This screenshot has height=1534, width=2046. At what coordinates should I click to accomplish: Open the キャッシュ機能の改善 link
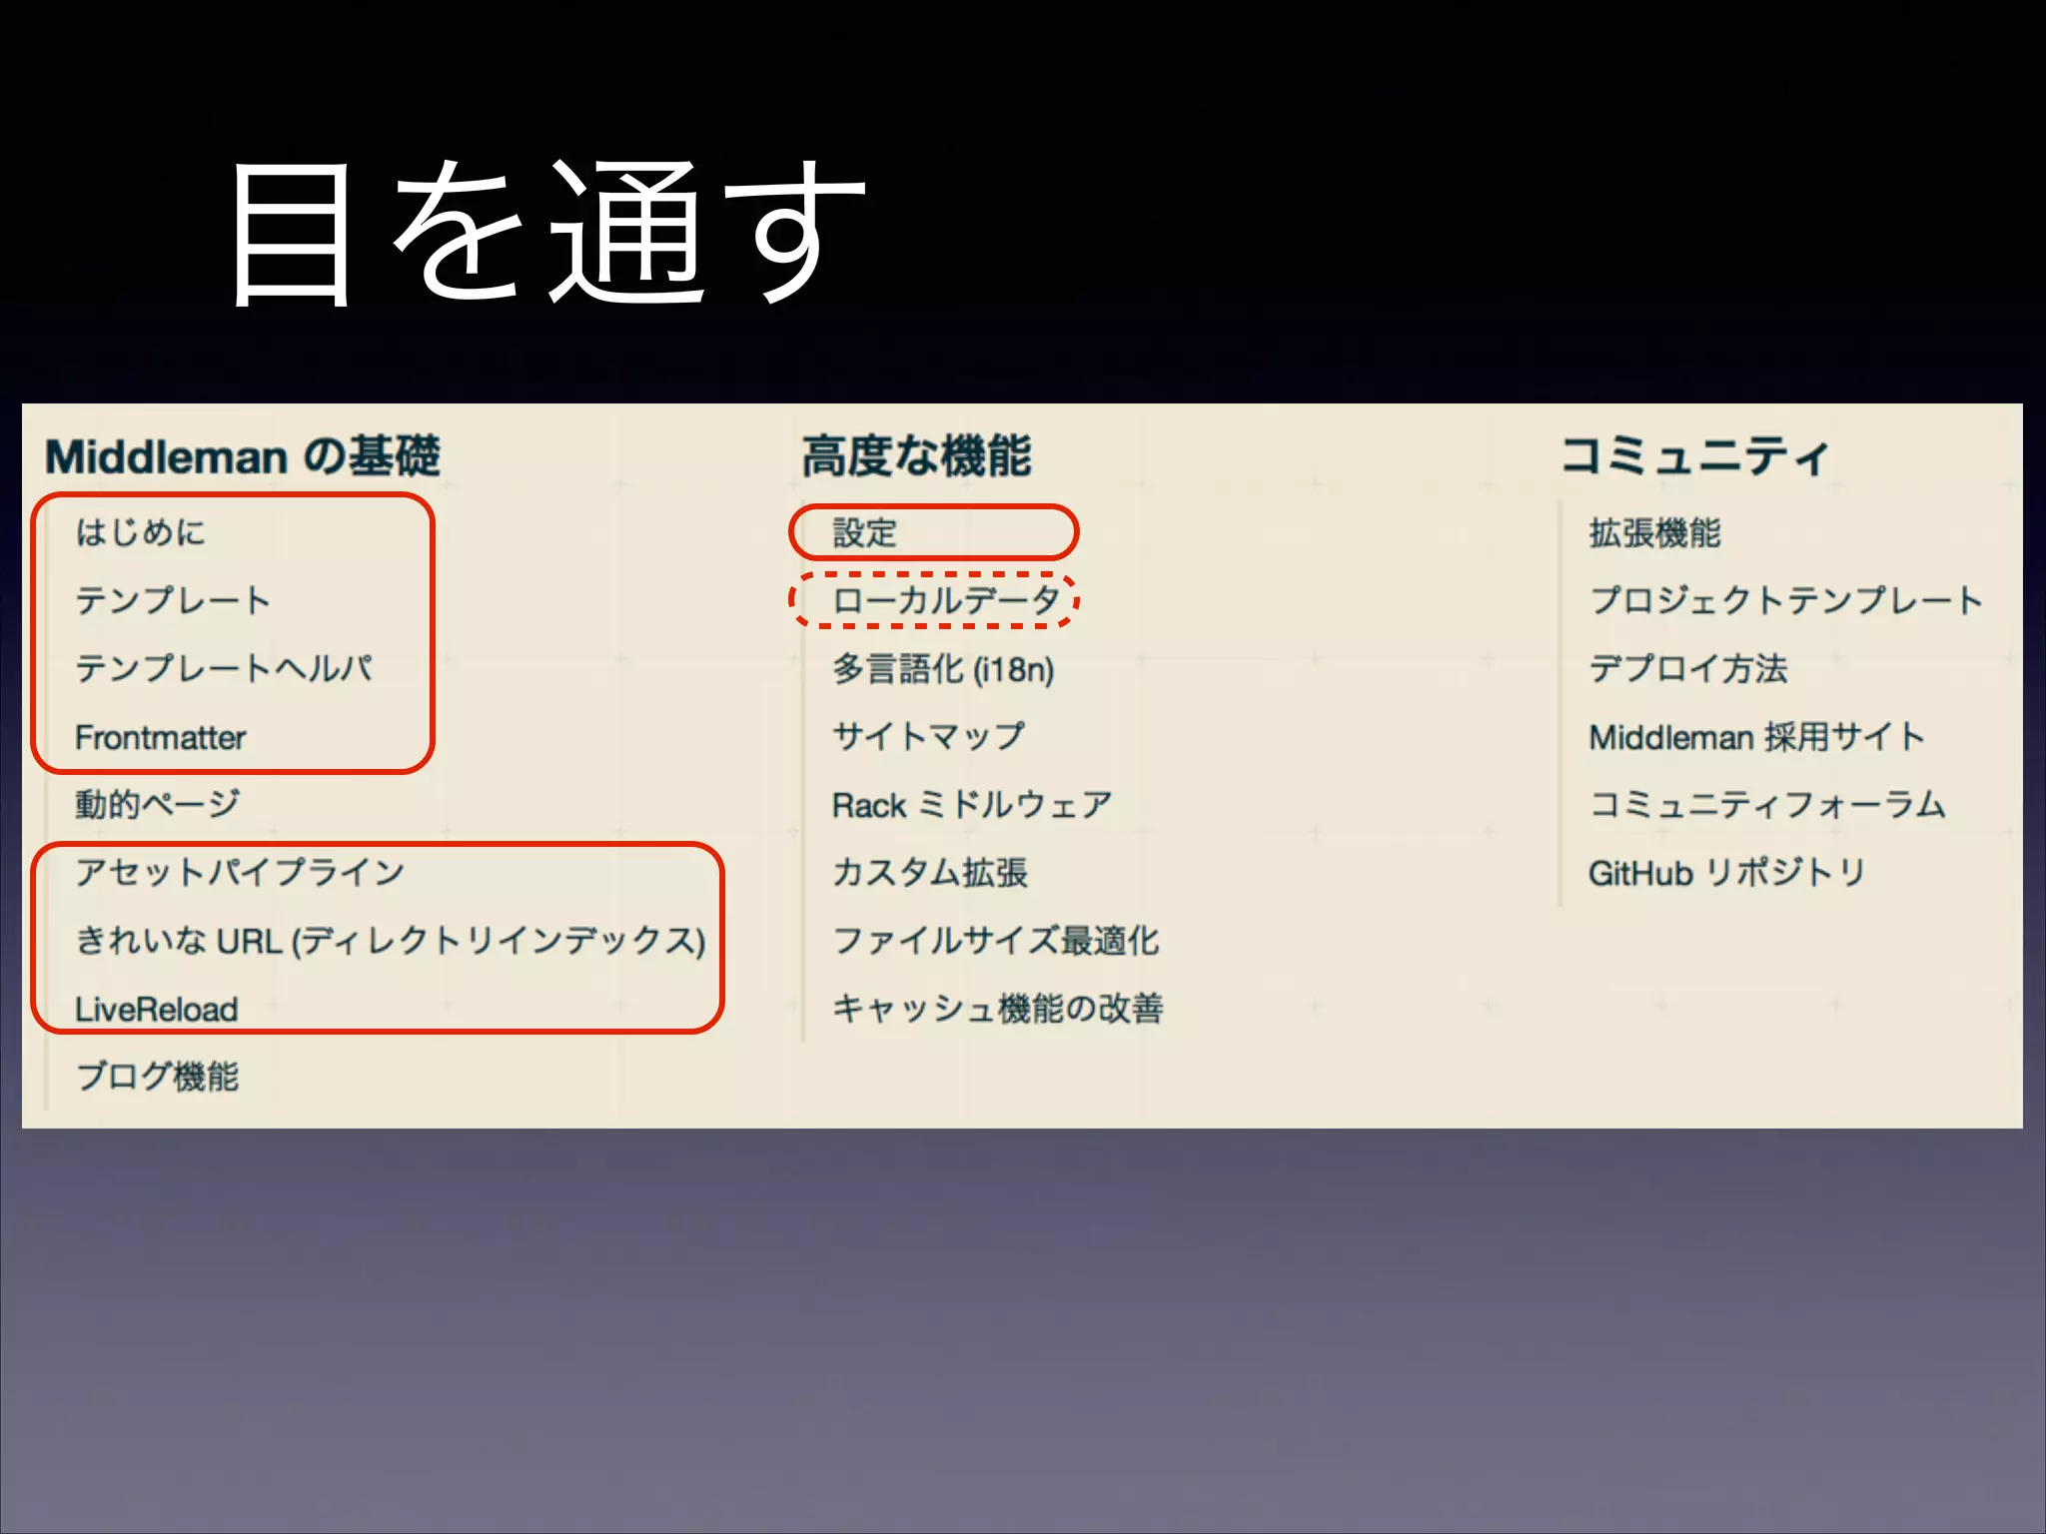pyautogui.click(x=998, y=1008)
